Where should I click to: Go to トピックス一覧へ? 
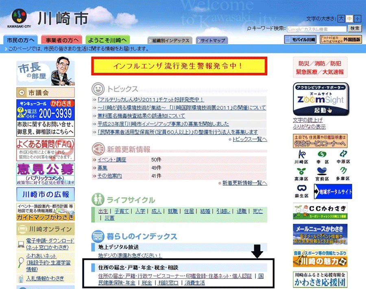tap(250, 139)
